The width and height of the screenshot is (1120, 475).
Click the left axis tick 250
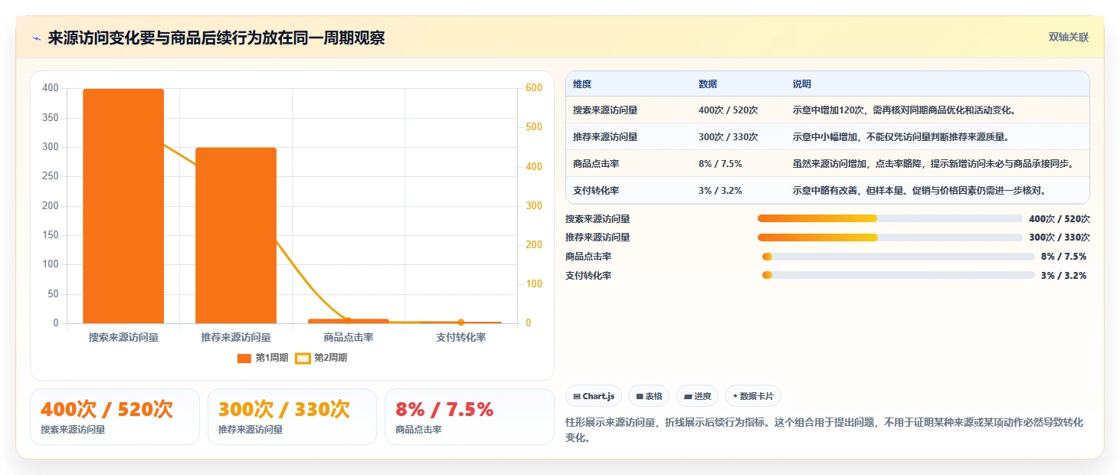point(51,176)
